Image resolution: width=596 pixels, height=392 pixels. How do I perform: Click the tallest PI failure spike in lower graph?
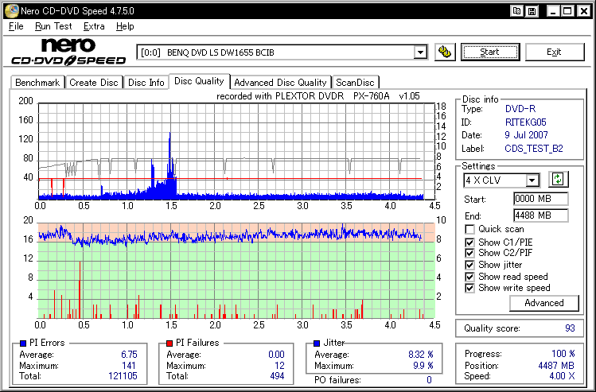pyautogui.click(x=80, y=289)
